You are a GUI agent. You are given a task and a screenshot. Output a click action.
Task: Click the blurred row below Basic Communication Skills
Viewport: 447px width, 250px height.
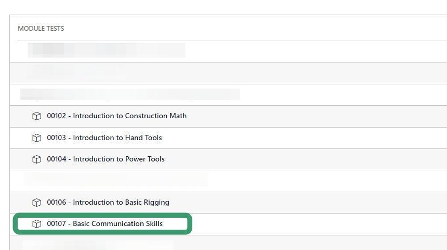click(x=99, y=244)
